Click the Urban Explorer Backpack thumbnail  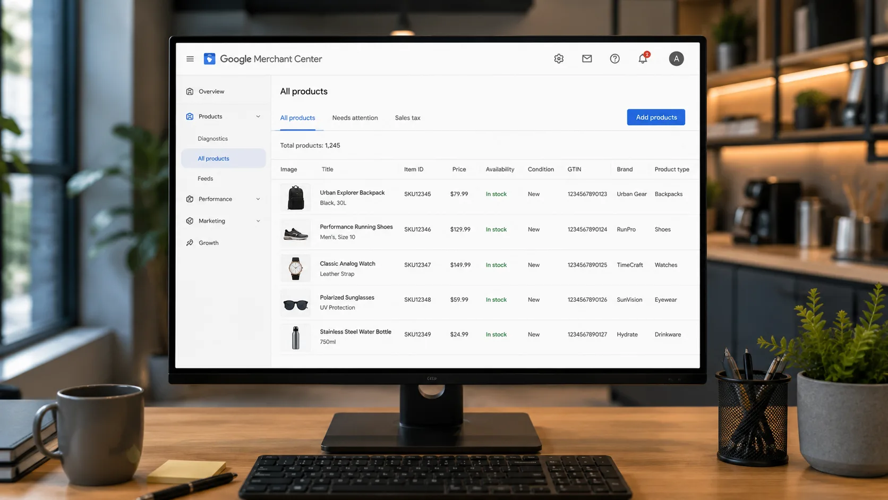tap(295, 198)
